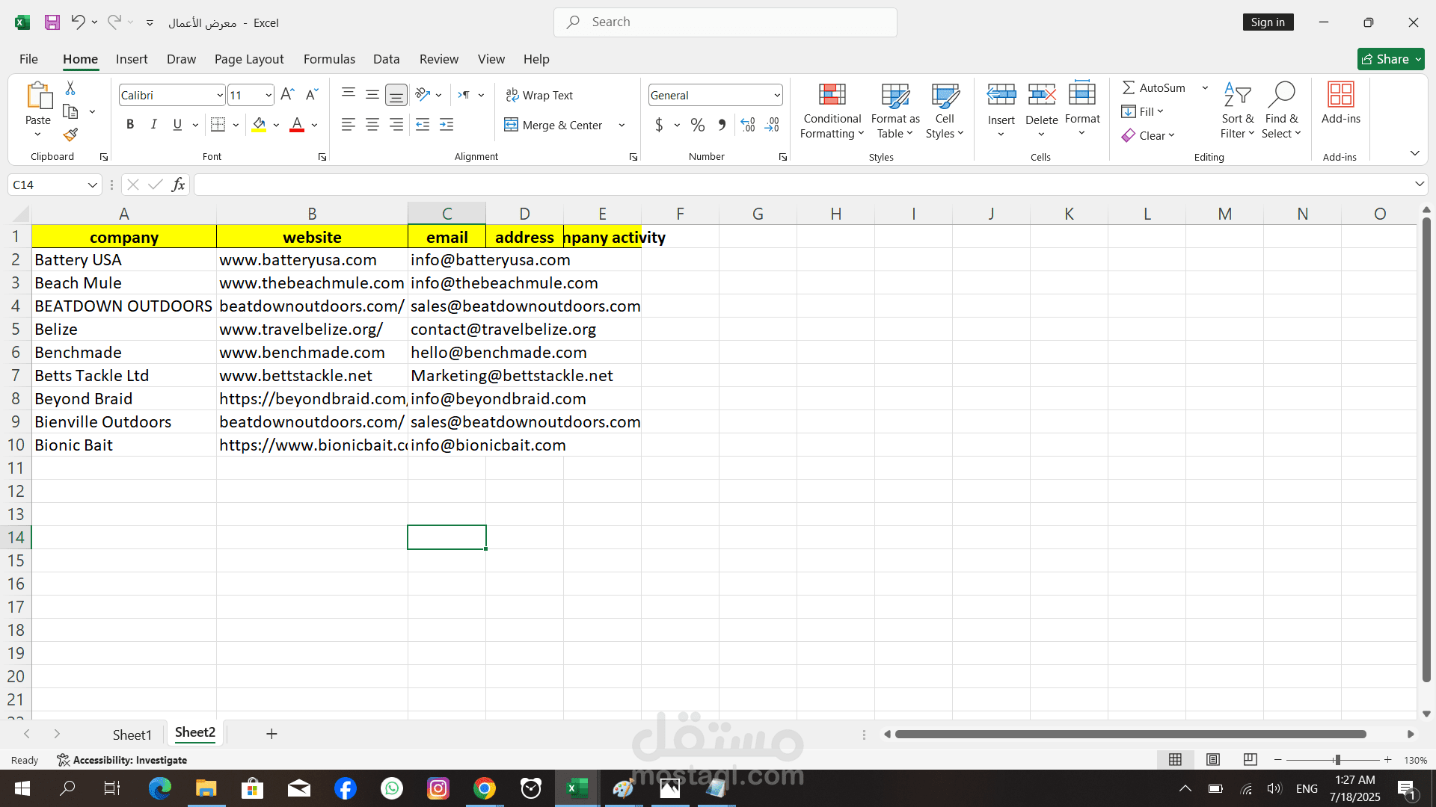Open Find & Select options
This screenshot has width=1436, height=807.
[x=1282, y=111]
